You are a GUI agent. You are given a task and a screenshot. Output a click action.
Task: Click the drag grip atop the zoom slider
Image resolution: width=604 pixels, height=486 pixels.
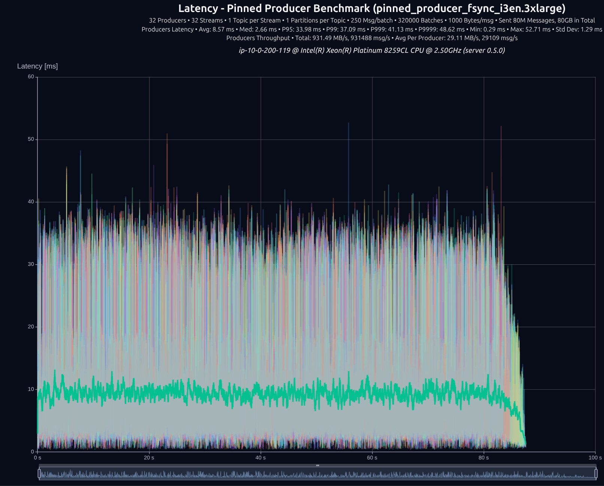point(318,465)
